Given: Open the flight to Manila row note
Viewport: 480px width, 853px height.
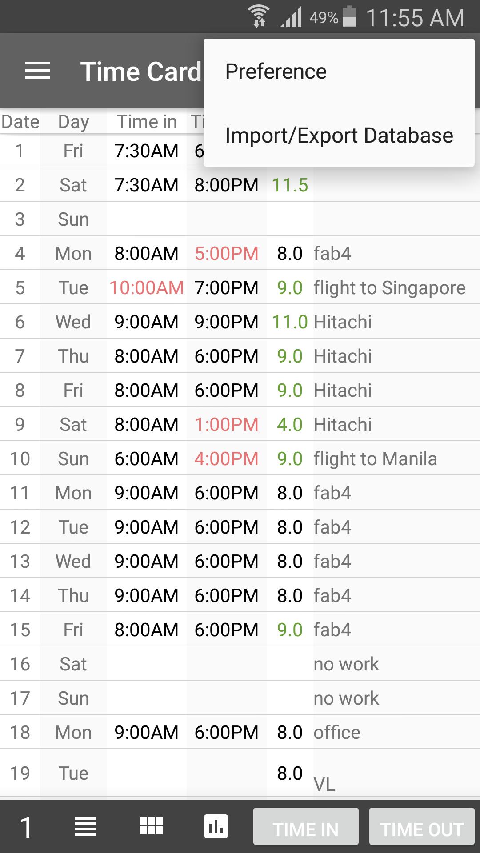Looking at the screenshot, I should point(375,459).
